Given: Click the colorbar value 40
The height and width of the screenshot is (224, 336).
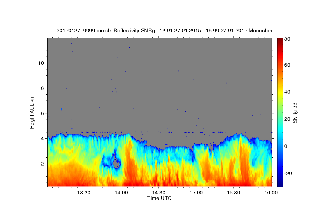Looking at the screenshot, I should click(x=288, y=92).
